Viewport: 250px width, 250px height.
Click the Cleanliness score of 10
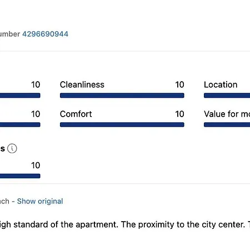[x=179, y=84]
